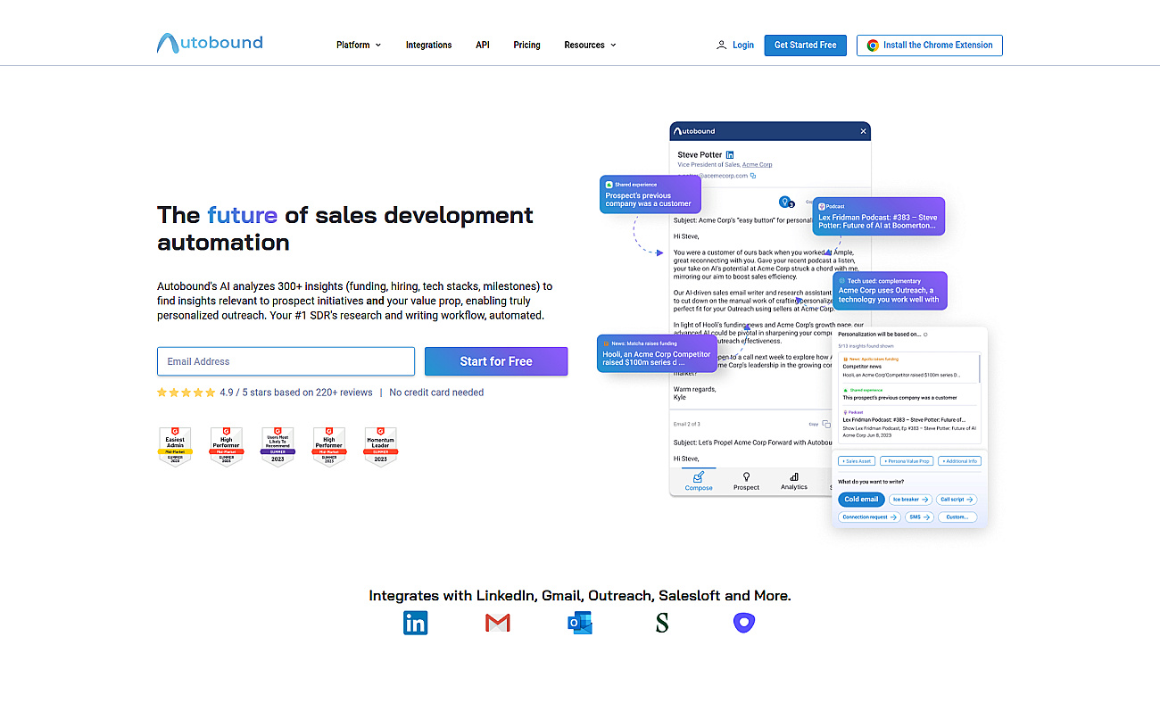Viewport: 1160px width, 703px height.
Task: Pick the Call script option
Action: (x=957, y=500)
